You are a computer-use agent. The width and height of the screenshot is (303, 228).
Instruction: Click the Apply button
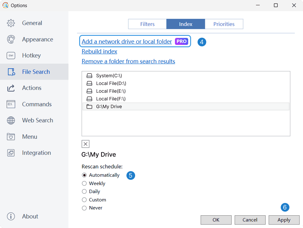tap(284, 220)
